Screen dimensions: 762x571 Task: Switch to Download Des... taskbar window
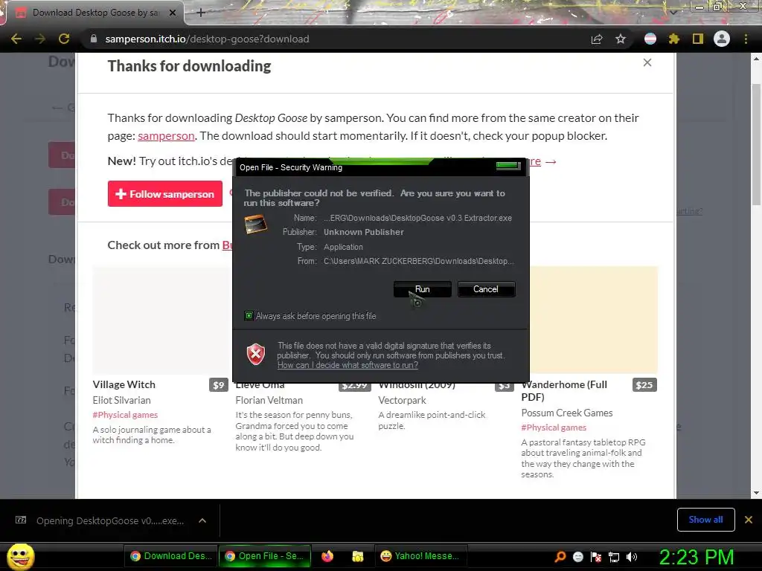(x=171, y=556)
